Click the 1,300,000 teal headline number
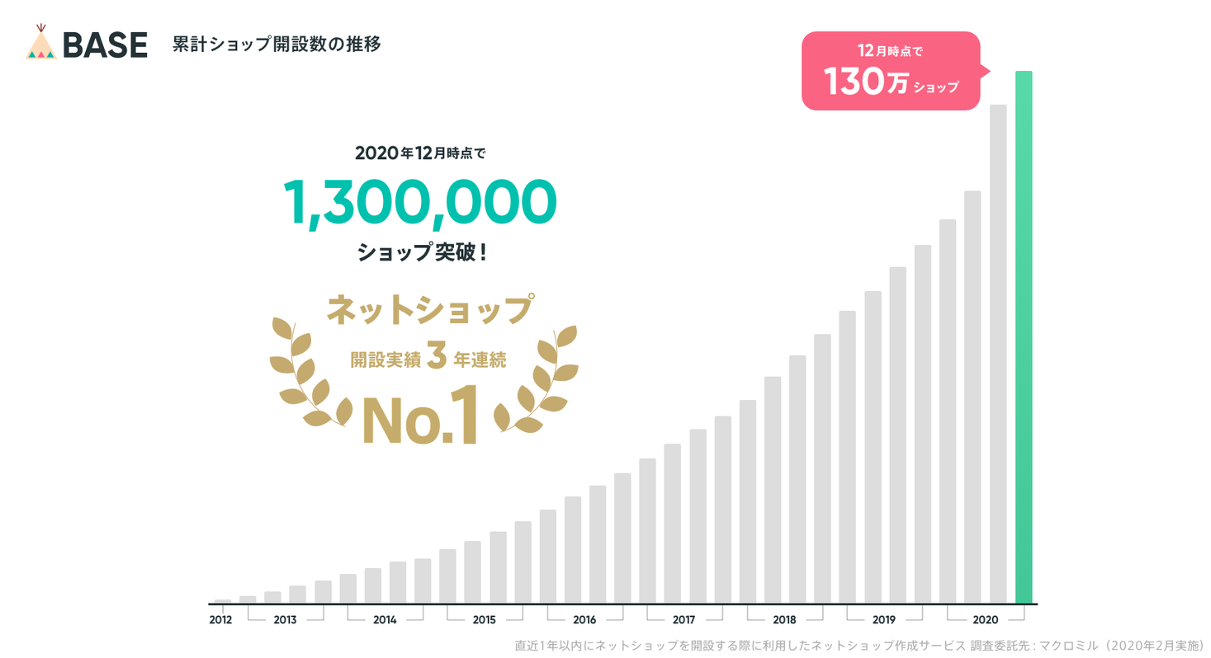The height and width of the screenshot is (658, 1211). coord(421,202)
